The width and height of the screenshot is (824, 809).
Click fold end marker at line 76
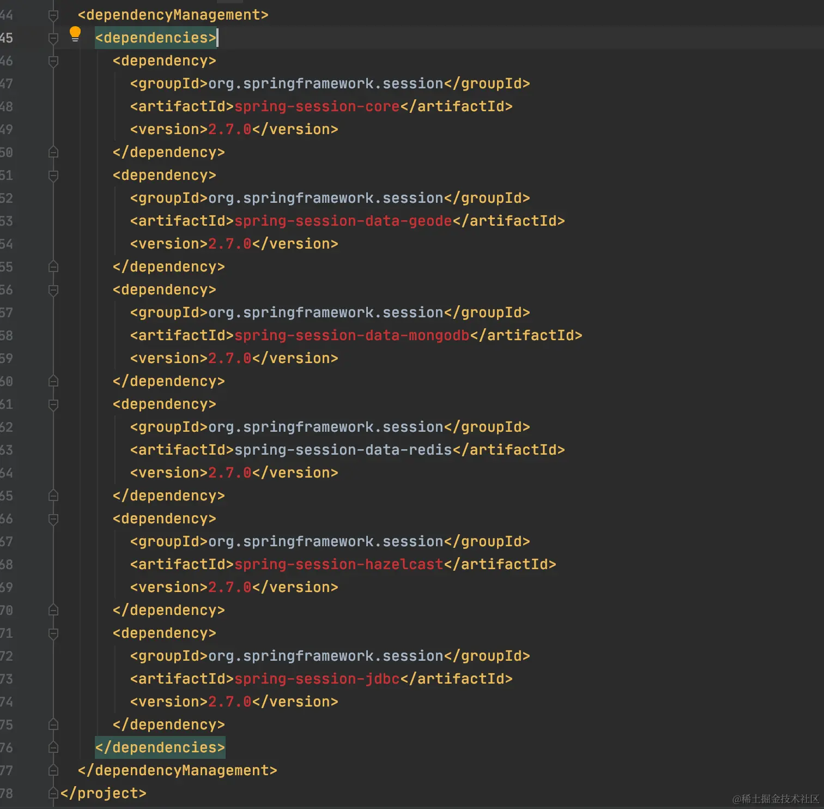tap(53, 747)
